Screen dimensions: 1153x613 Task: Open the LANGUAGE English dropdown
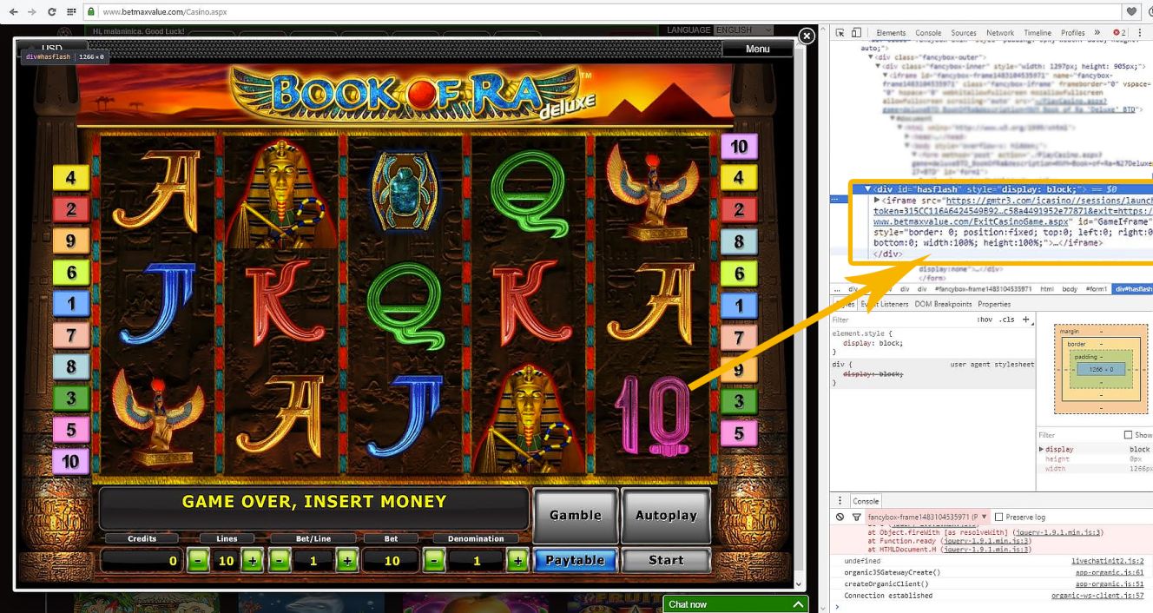tap(743, 30)
